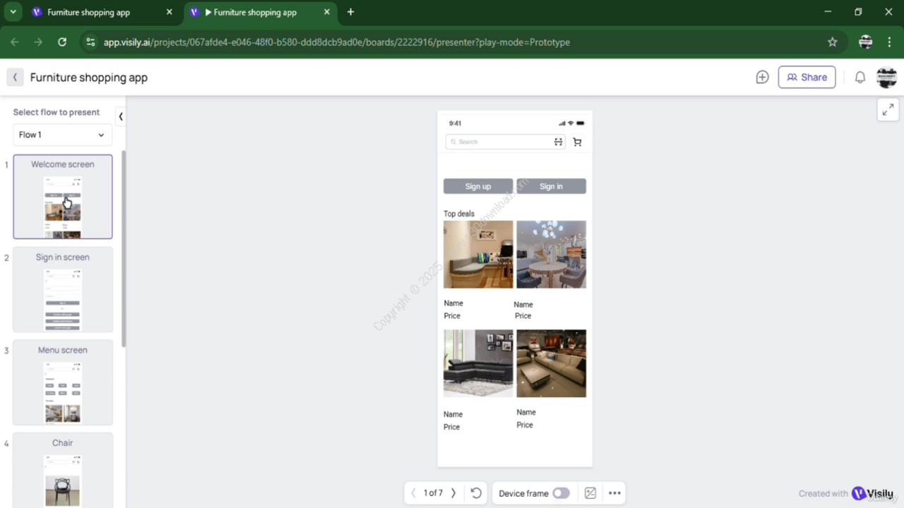Enter fullscreen with the expand icon
Image resolution: width=904 pixels, height=508 pixels.
tap(887, 110)
